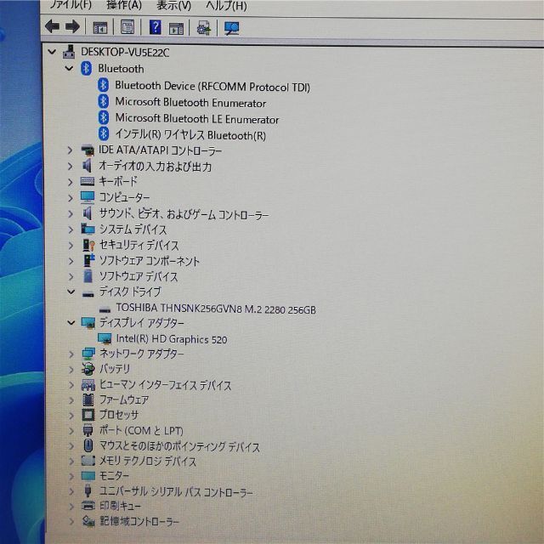Expand the セキュリティ デバイス category
Viewport: 544px width, 544px height.
pos(71,246)
